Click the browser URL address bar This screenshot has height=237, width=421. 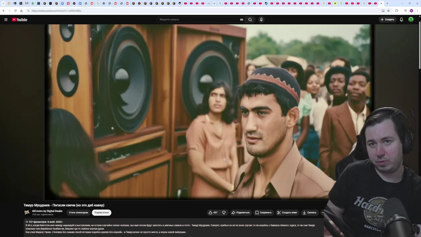click(204, 11)
